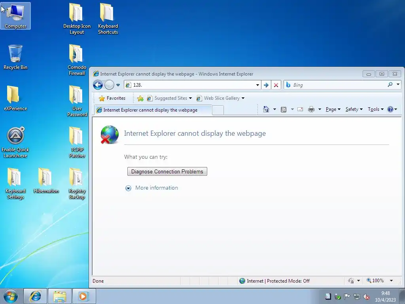The width and height of the screenshot is (405, 304).
Task: Select the User Password desktop folder
Action: [x=77, y=101]
